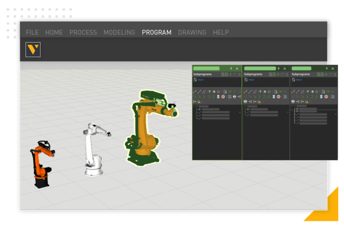Toggle the pin on the left program panel
This screenshot has height=226, width=344.
(231, 69)
